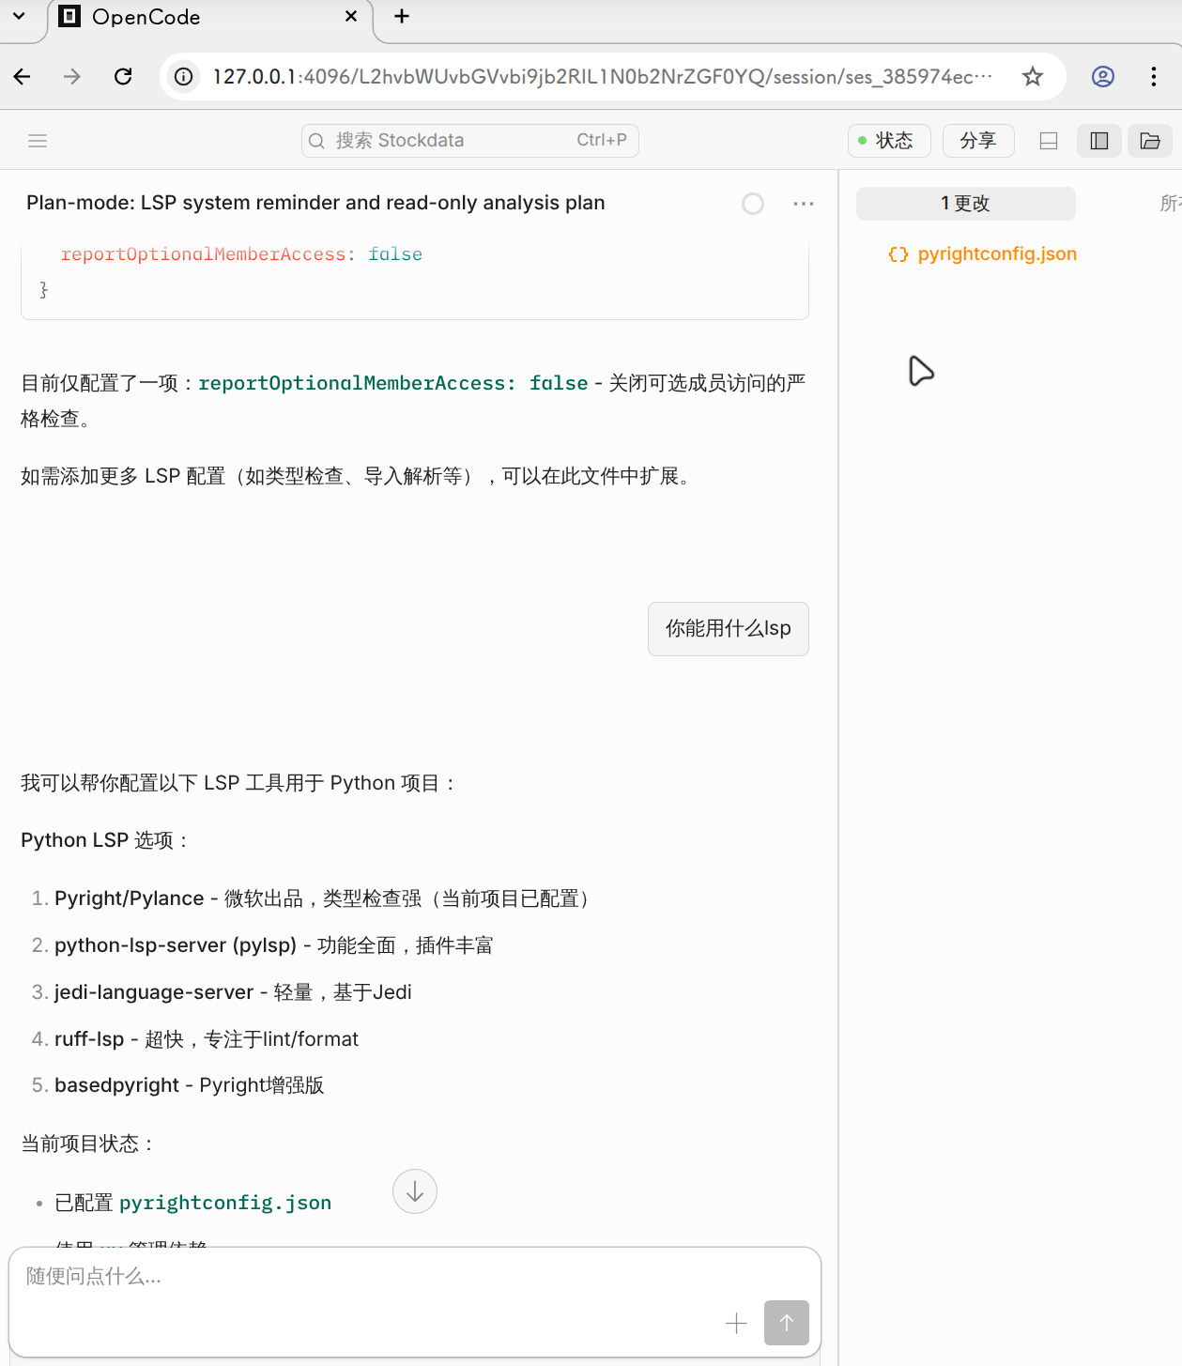This screenshot has height=1366, width=1182.
Task: Focus the 随便问点什么 prompt input
Action: point(376,1277)
